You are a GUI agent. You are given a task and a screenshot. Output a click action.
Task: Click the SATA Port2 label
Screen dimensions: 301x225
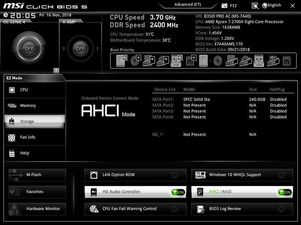(163, 105)
